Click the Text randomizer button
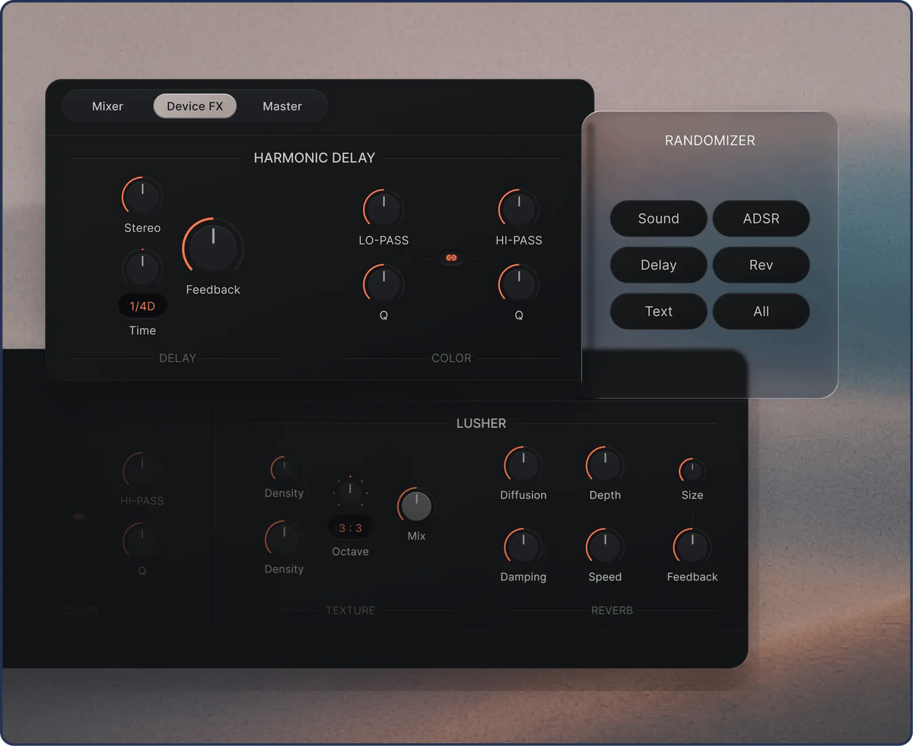Viewport: 913px width, 746px height. 659,311
